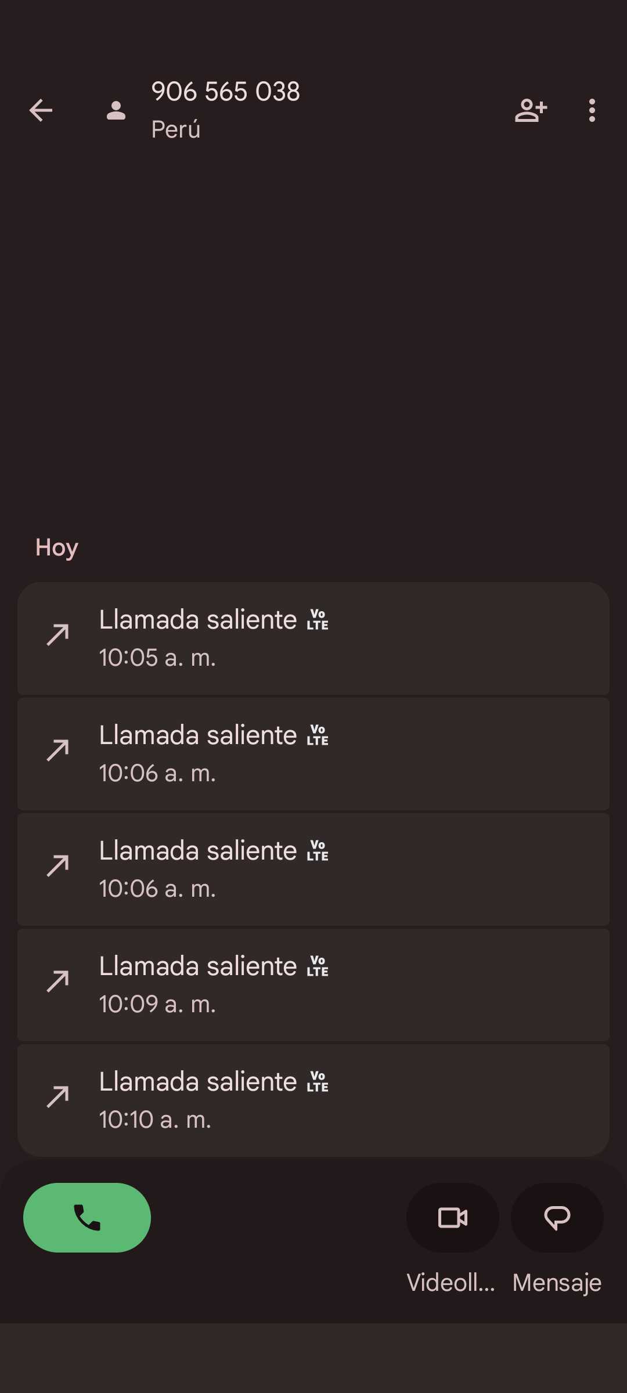Tap the Perú location label
The image size is (627, 1393).
pyautogui.click(x=176, y=129)
